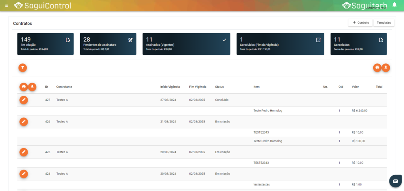The image size is (404, 191).
Task: Open the chat support widget
Action: [x=395, y=180]
